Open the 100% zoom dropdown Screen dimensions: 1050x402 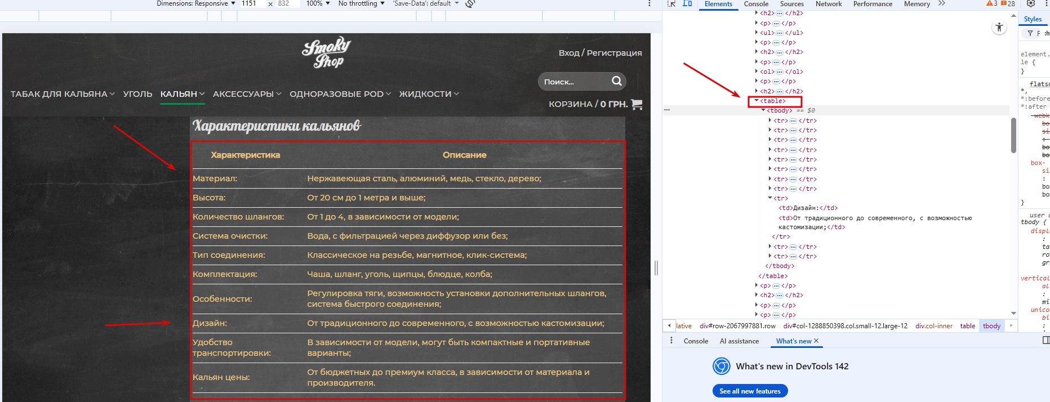(x=318, y=3)
